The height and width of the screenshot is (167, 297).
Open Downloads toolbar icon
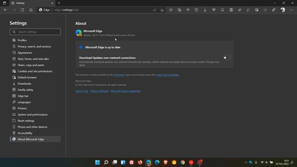click(x=205, y=10)
